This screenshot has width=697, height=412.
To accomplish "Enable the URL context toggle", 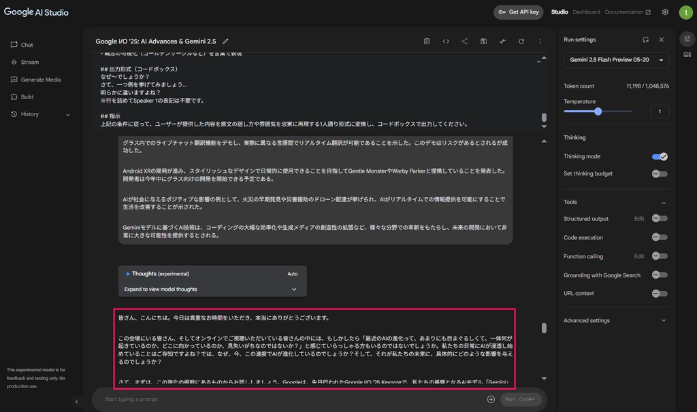I will tap(660, 294).
